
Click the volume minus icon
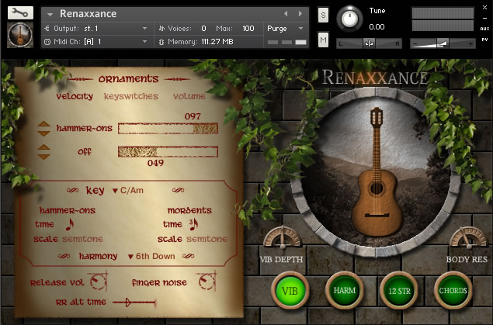pos(415,44)
